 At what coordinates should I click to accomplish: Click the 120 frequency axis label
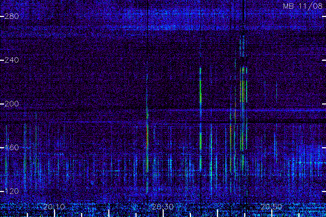12,191
